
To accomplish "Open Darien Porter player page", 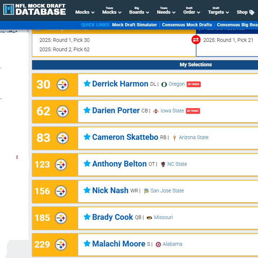I will click(x=116, y=110).
